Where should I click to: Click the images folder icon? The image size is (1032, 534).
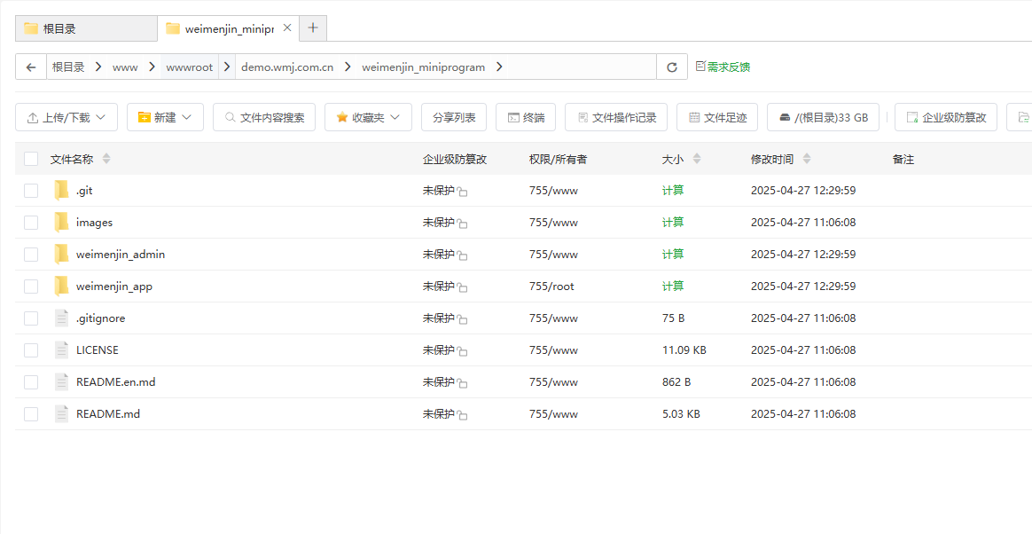62,223
